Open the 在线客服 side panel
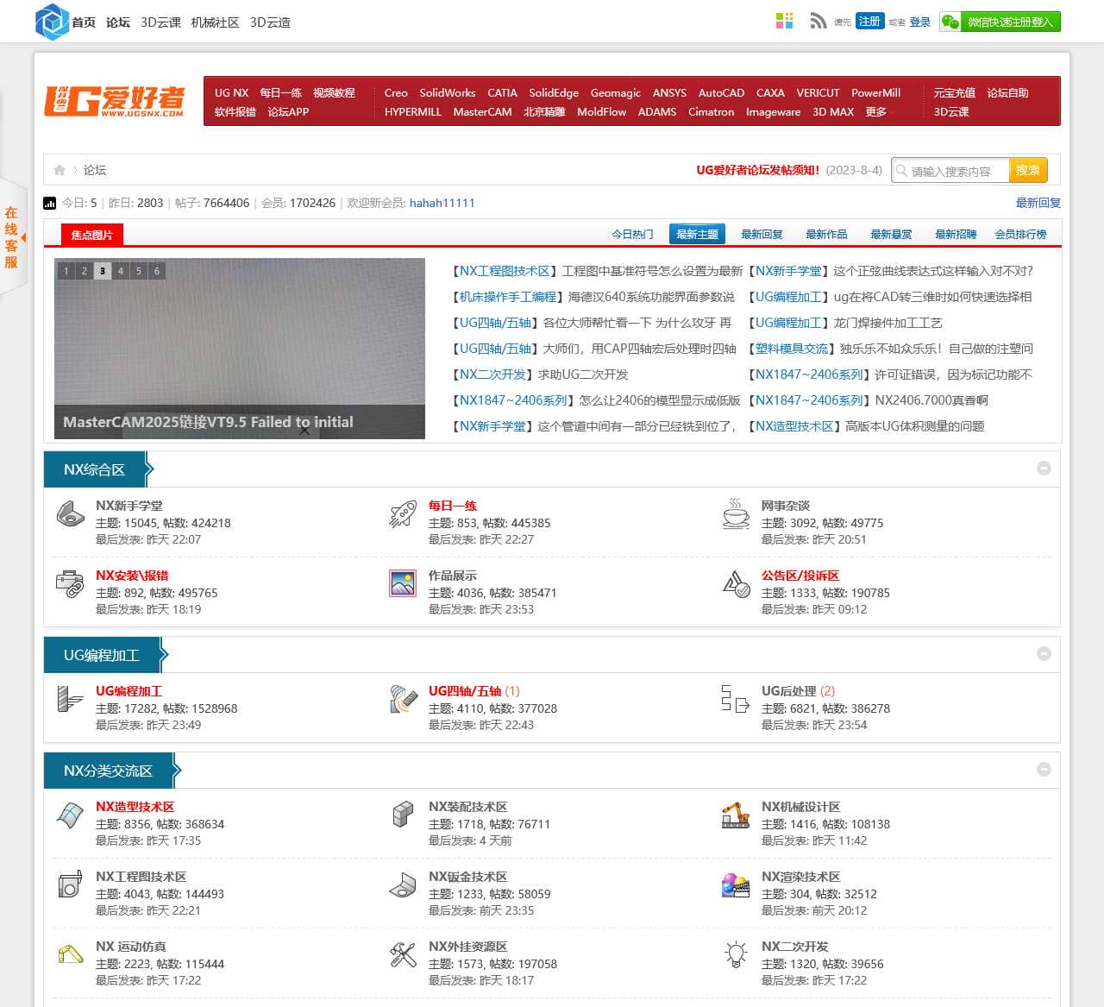Viewport: 1104px width, 1007px height. [12, 237]
